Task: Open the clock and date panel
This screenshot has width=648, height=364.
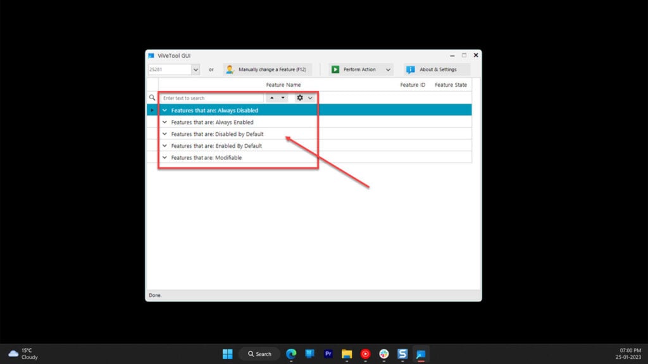Action: (x=628, y=354)
